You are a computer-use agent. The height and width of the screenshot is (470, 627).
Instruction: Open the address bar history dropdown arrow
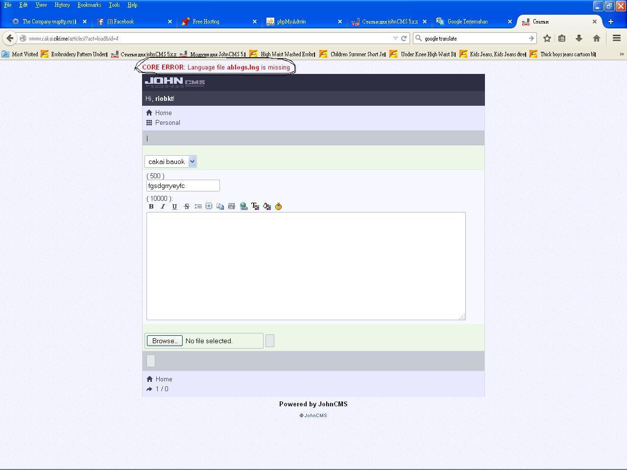[395, 38]
